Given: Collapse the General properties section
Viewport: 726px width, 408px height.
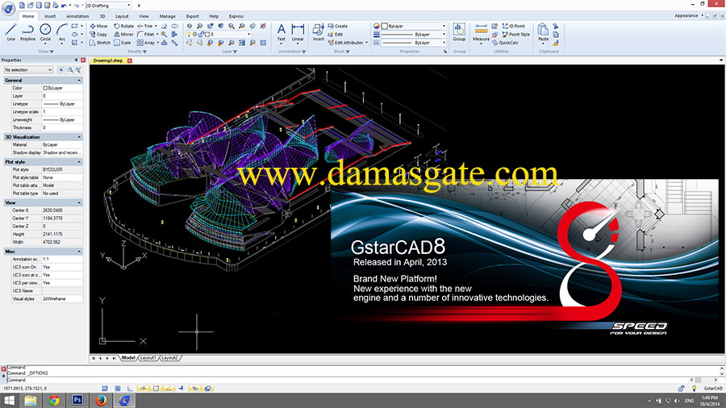Looking at the screenshot, I should (x=79, y=80).
